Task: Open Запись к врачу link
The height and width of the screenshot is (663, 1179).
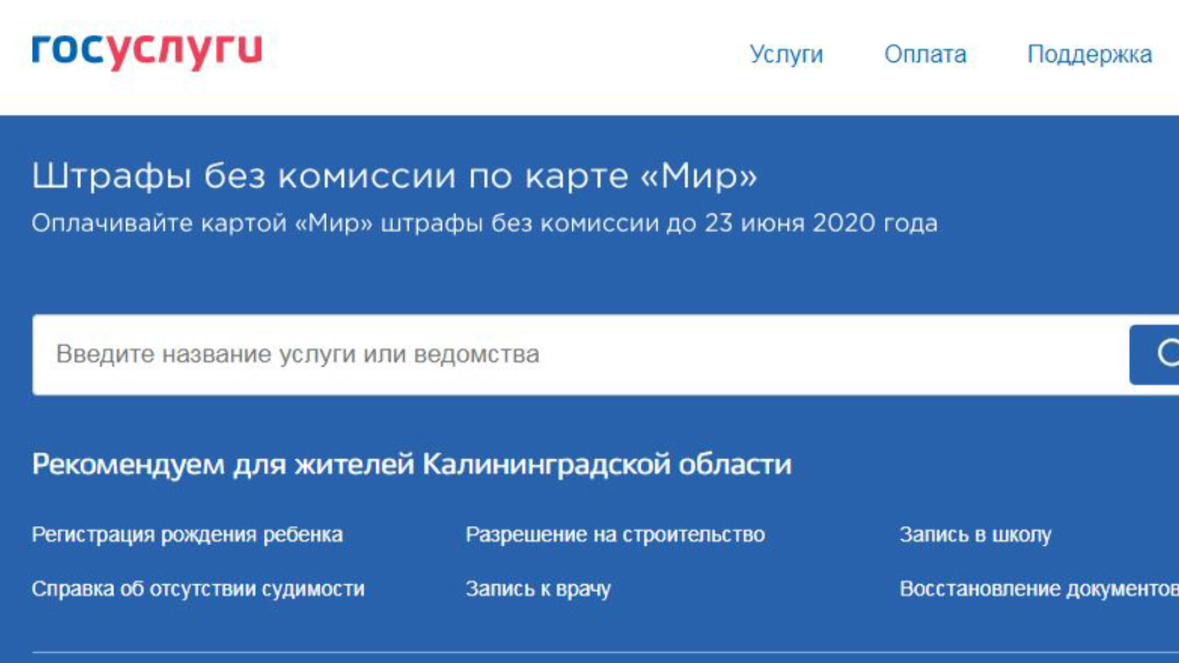Action: point(538,589)
